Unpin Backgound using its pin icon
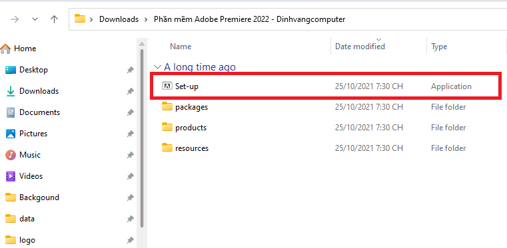The height and width of the screenshot is (248, 507). (x=131, y=197)
